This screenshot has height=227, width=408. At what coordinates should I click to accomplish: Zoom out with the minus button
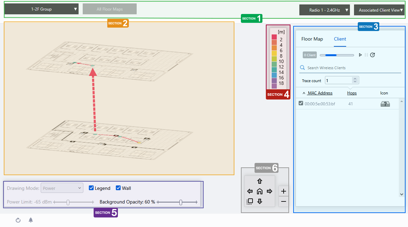point(284,201)
